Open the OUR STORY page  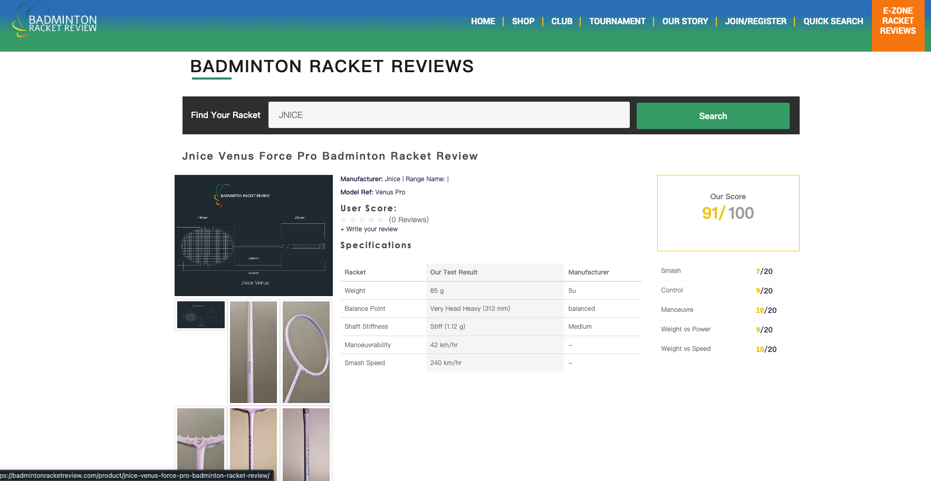pyautogui.click(x=685, y=22)
